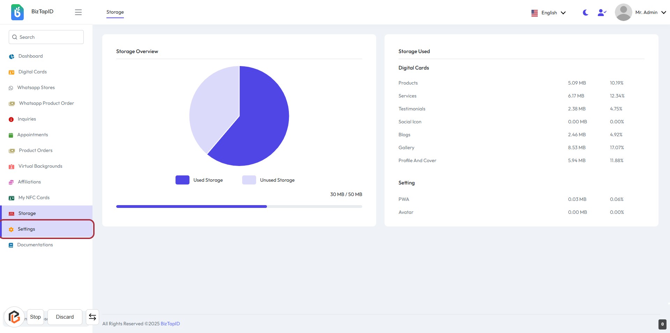The width and height of the screenshot is (670, 333).
Task: Toggle dark mode moon icon
Action: click(x=586, y=13)
